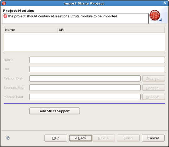Image resolution: width=169 pixels, height=147 pixels.
Task: Go to the previous page with Back
Action: (x=81, y=138)
